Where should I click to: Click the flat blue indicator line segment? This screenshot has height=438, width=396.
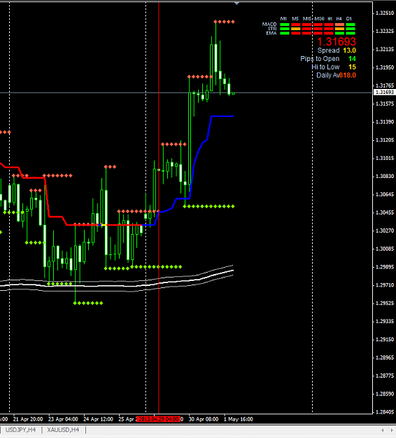click(222, 116)
